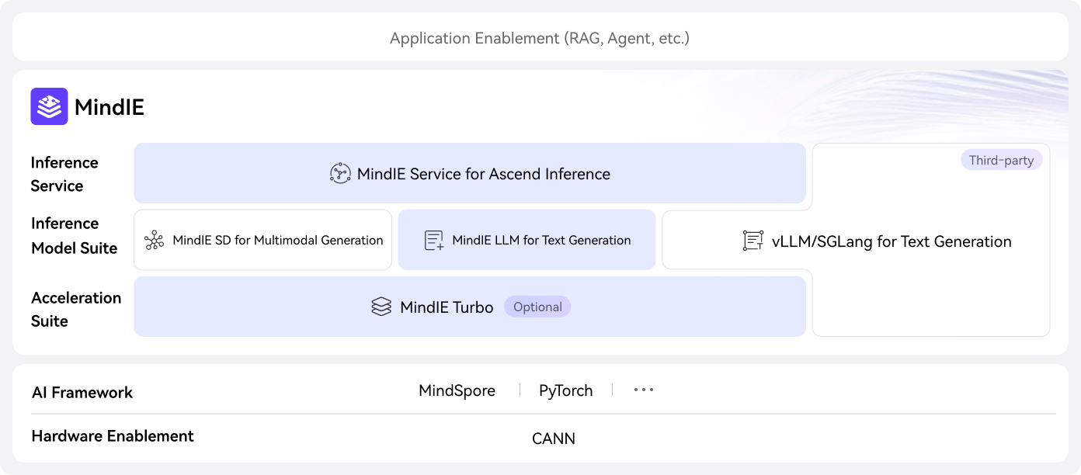Select PyTorch in the AI Framework row
1081x475 pixels.
pyautogui.click(x=565, y=390)
